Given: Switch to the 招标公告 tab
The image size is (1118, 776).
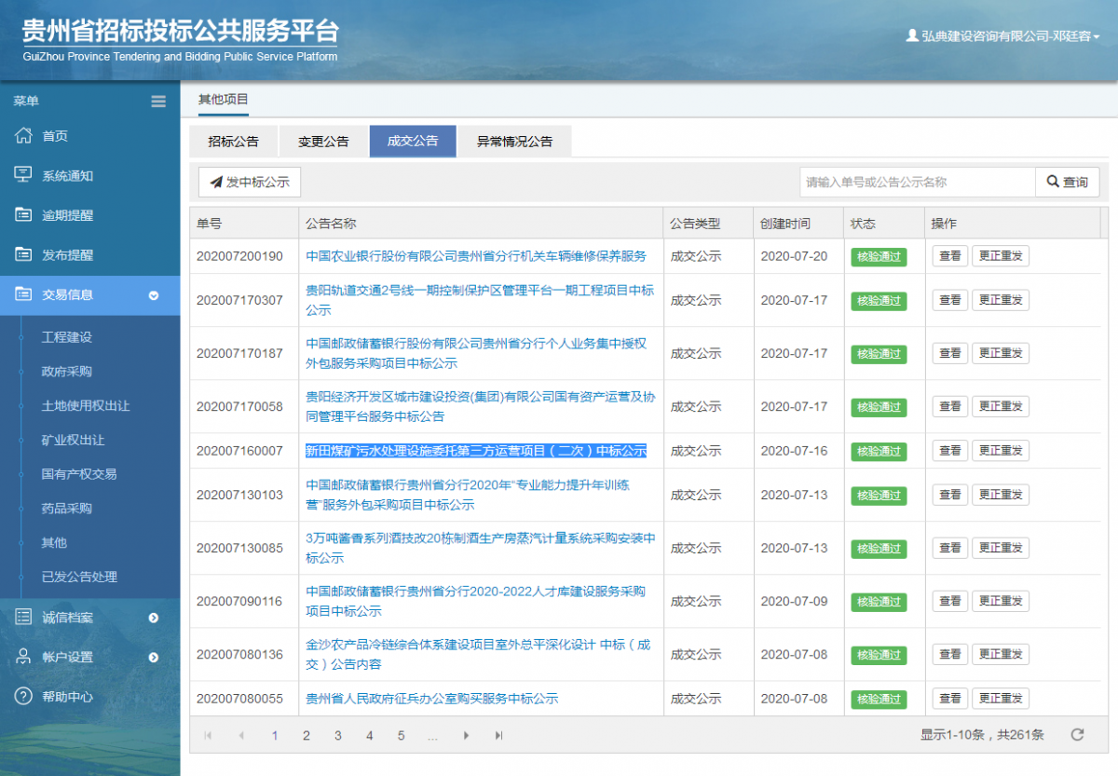Looking at the screenshot, I should tap(233, 142).
